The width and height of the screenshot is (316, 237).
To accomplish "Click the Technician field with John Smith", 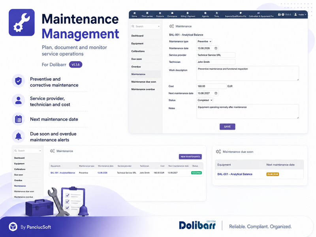I will [216, 62].
